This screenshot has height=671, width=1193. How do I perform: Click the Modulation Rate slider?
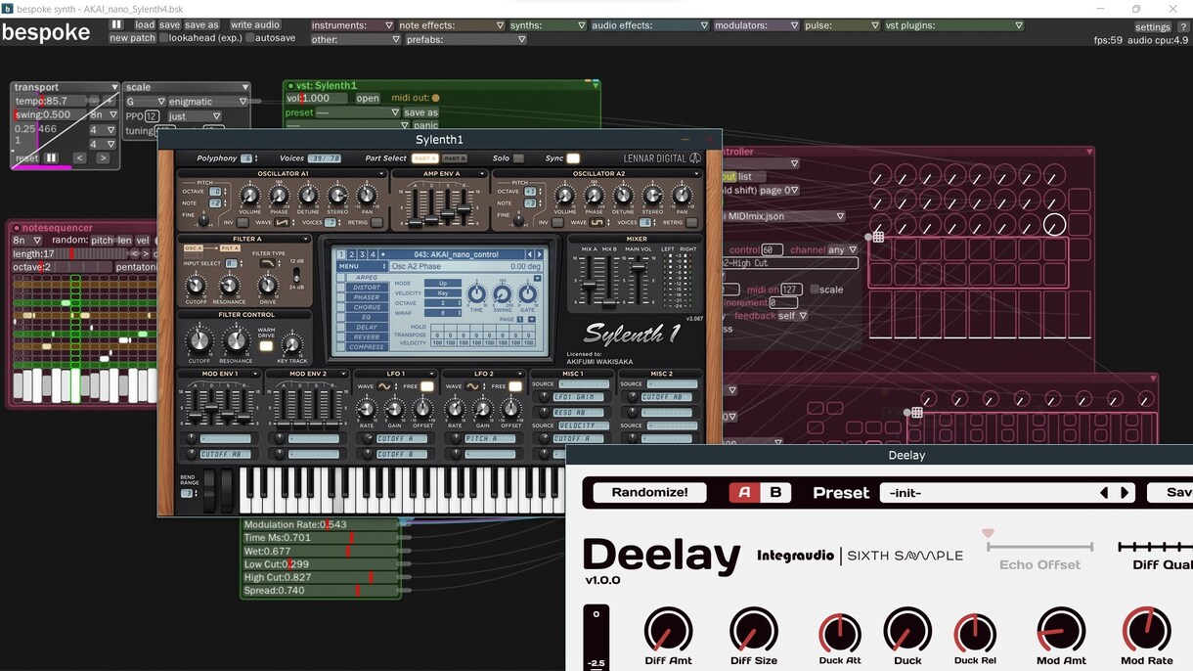click(x=321, y=525)
